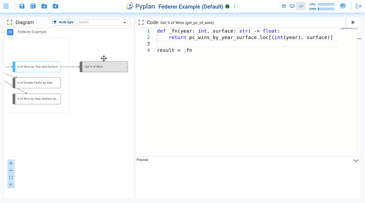The width and height of the screenshot is (365, 203).
Task: Select the Get % of Wins node
Action: 104,67
